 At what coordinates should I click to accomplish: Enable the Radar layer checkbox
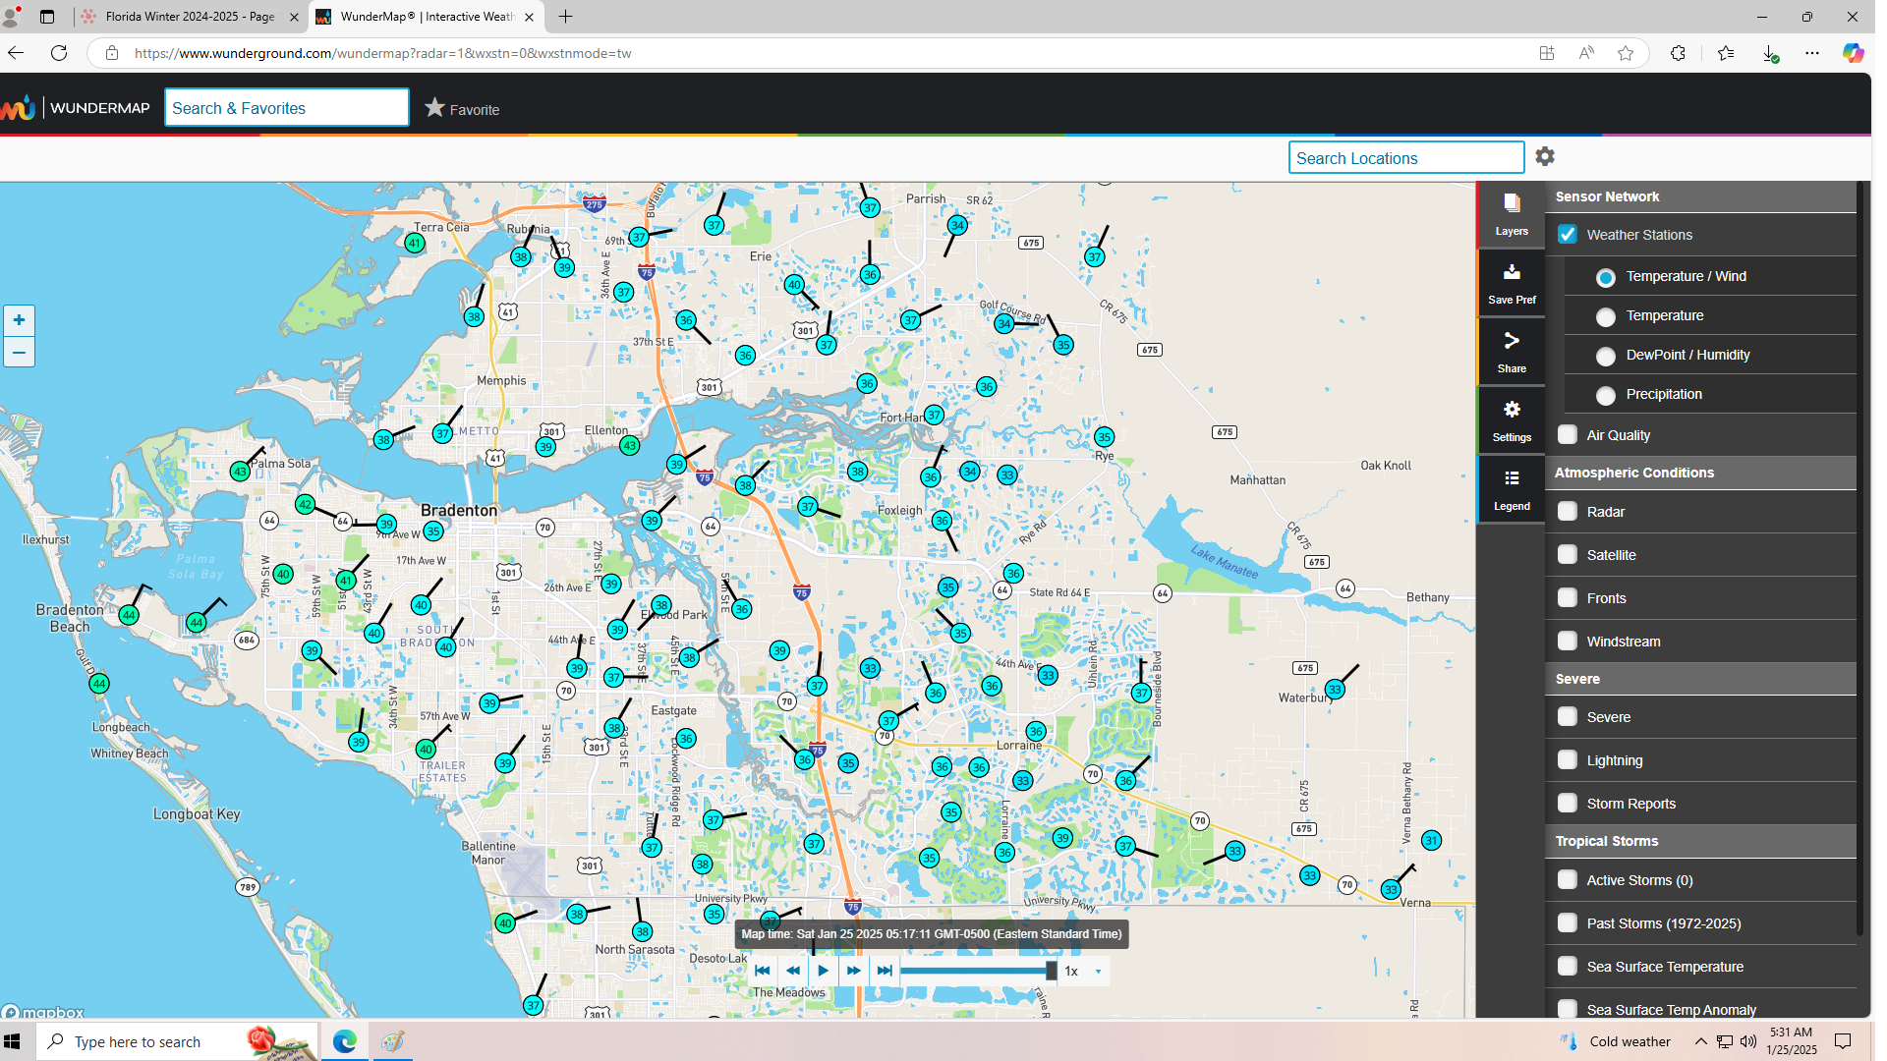[1568, 512]
